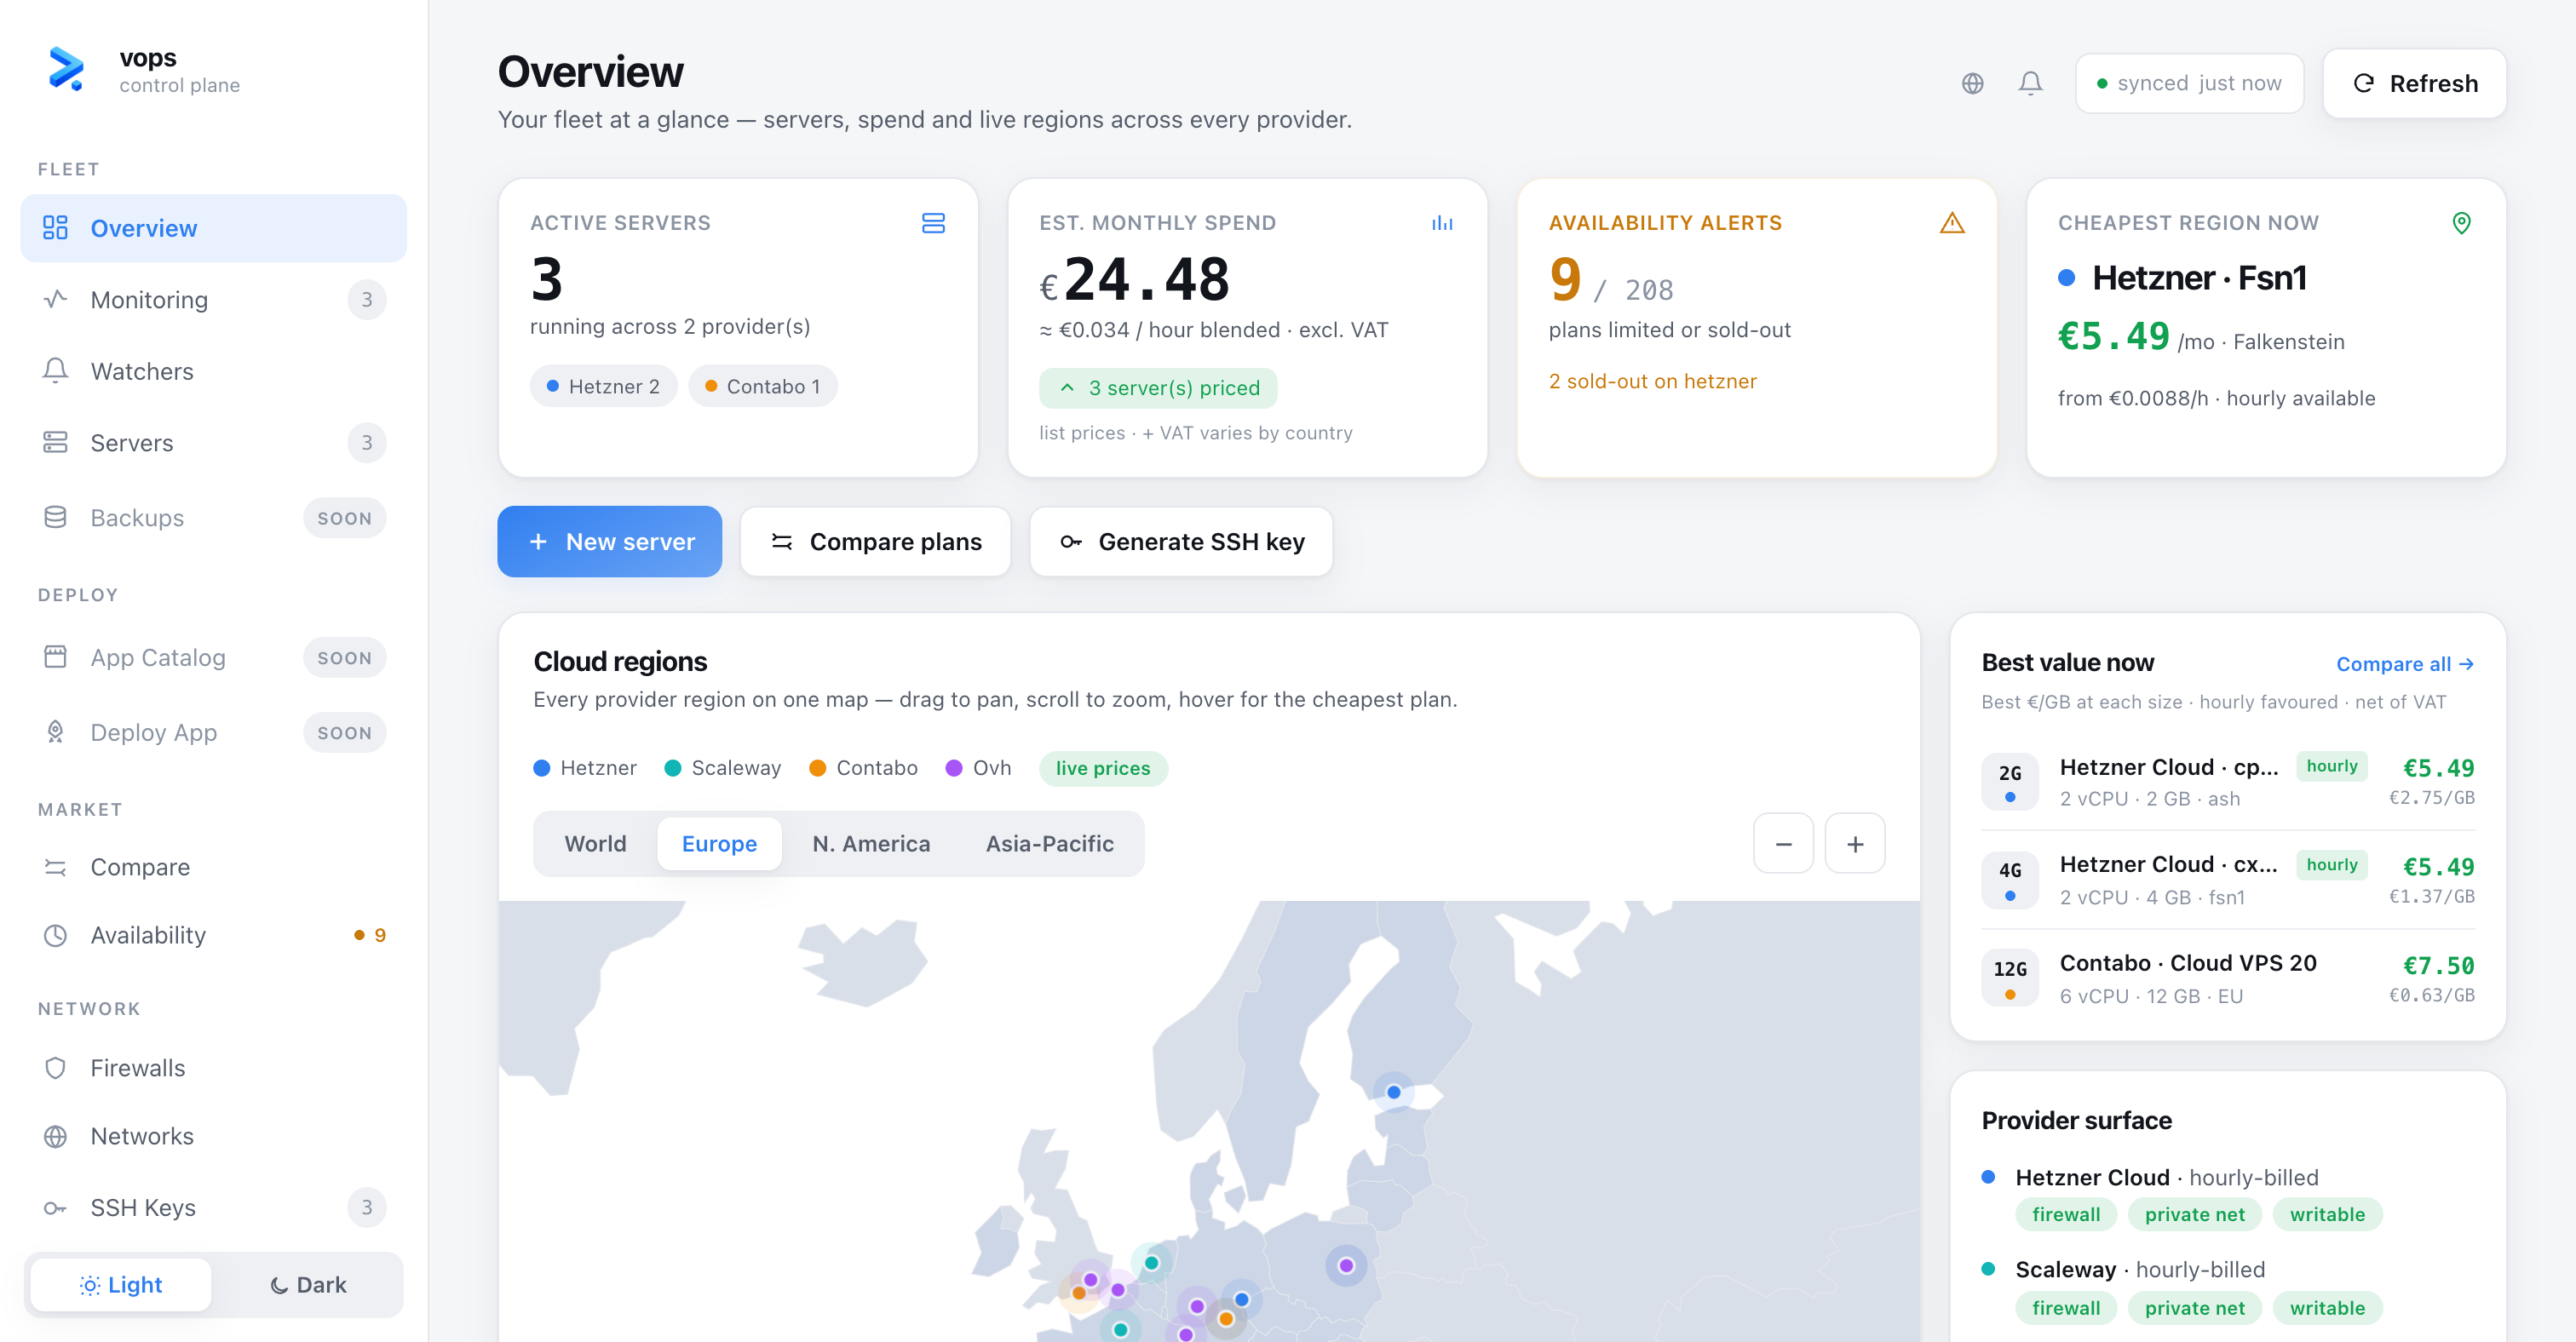Switch to Dark theme
Screen dimensions: 2576x1342
coord(308,1284)
